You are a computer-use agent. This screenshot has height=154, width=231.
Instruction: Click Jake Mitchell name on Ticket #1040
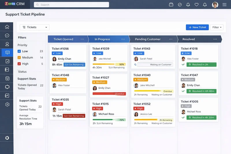point(147,85)
